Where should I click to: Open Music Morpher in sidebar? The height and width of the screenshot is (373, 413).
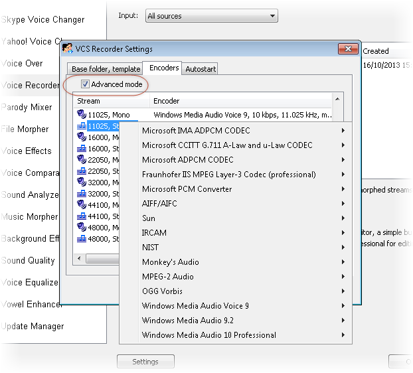(x=29, y=216)
